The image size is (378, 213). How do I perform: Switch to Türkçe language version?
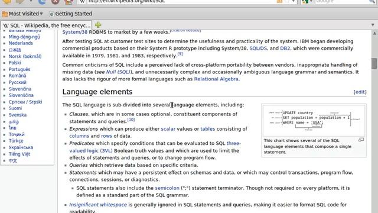[16, 141]
